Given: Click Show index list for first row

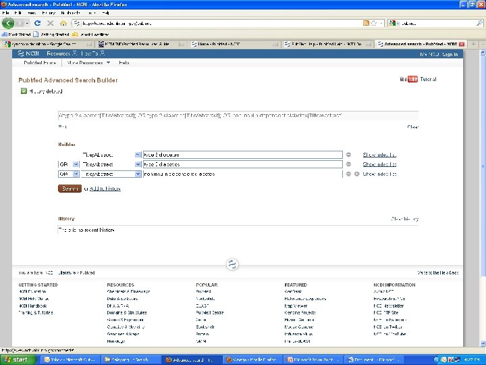Looking at the screenshot, I should tap(379, 155).
